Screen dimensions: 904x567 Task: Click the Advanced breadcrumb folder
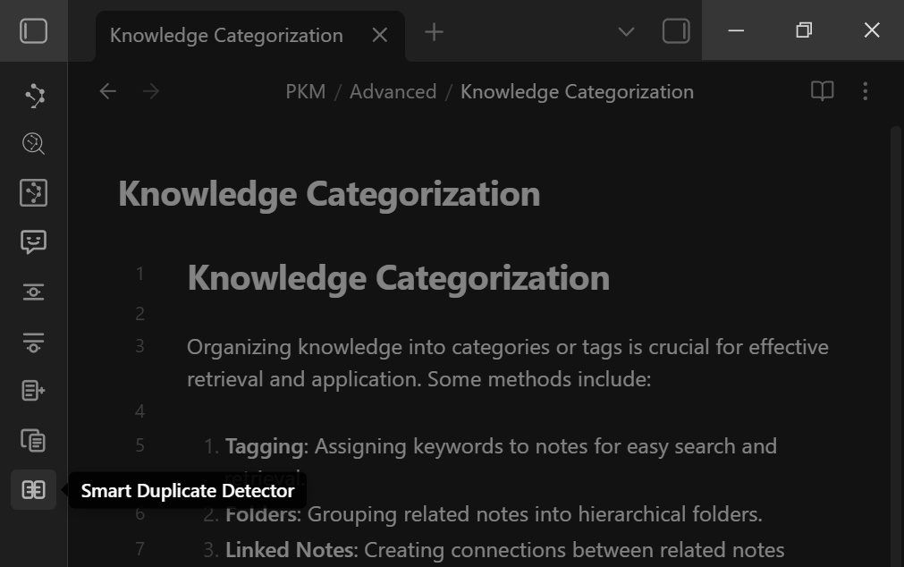393,92
